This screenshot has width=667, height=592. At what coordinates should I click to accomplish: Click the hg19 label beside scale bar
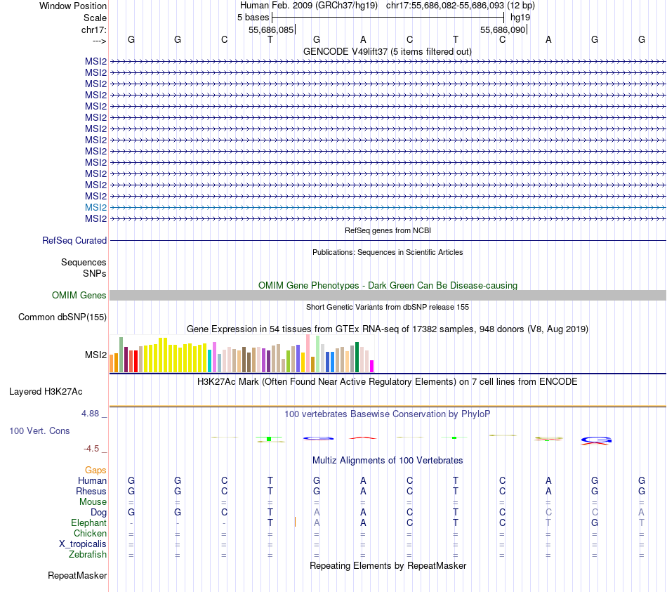point(520,18)
